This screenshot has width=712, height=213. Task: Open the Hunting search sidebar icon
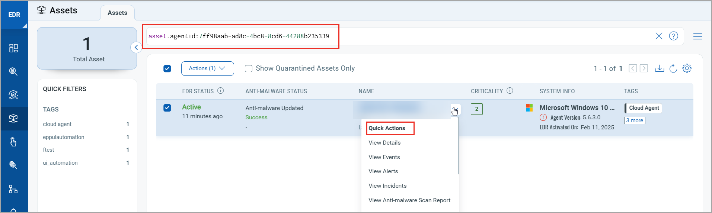(13, 71)
